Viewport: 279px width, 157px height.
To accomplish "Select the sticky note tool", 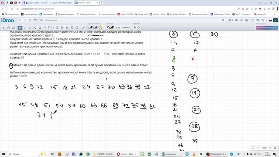I will click(57, 27).
